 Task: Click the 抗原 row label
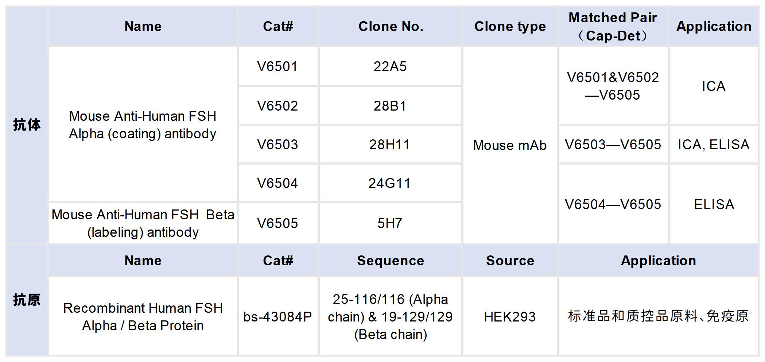coord(27,300)
